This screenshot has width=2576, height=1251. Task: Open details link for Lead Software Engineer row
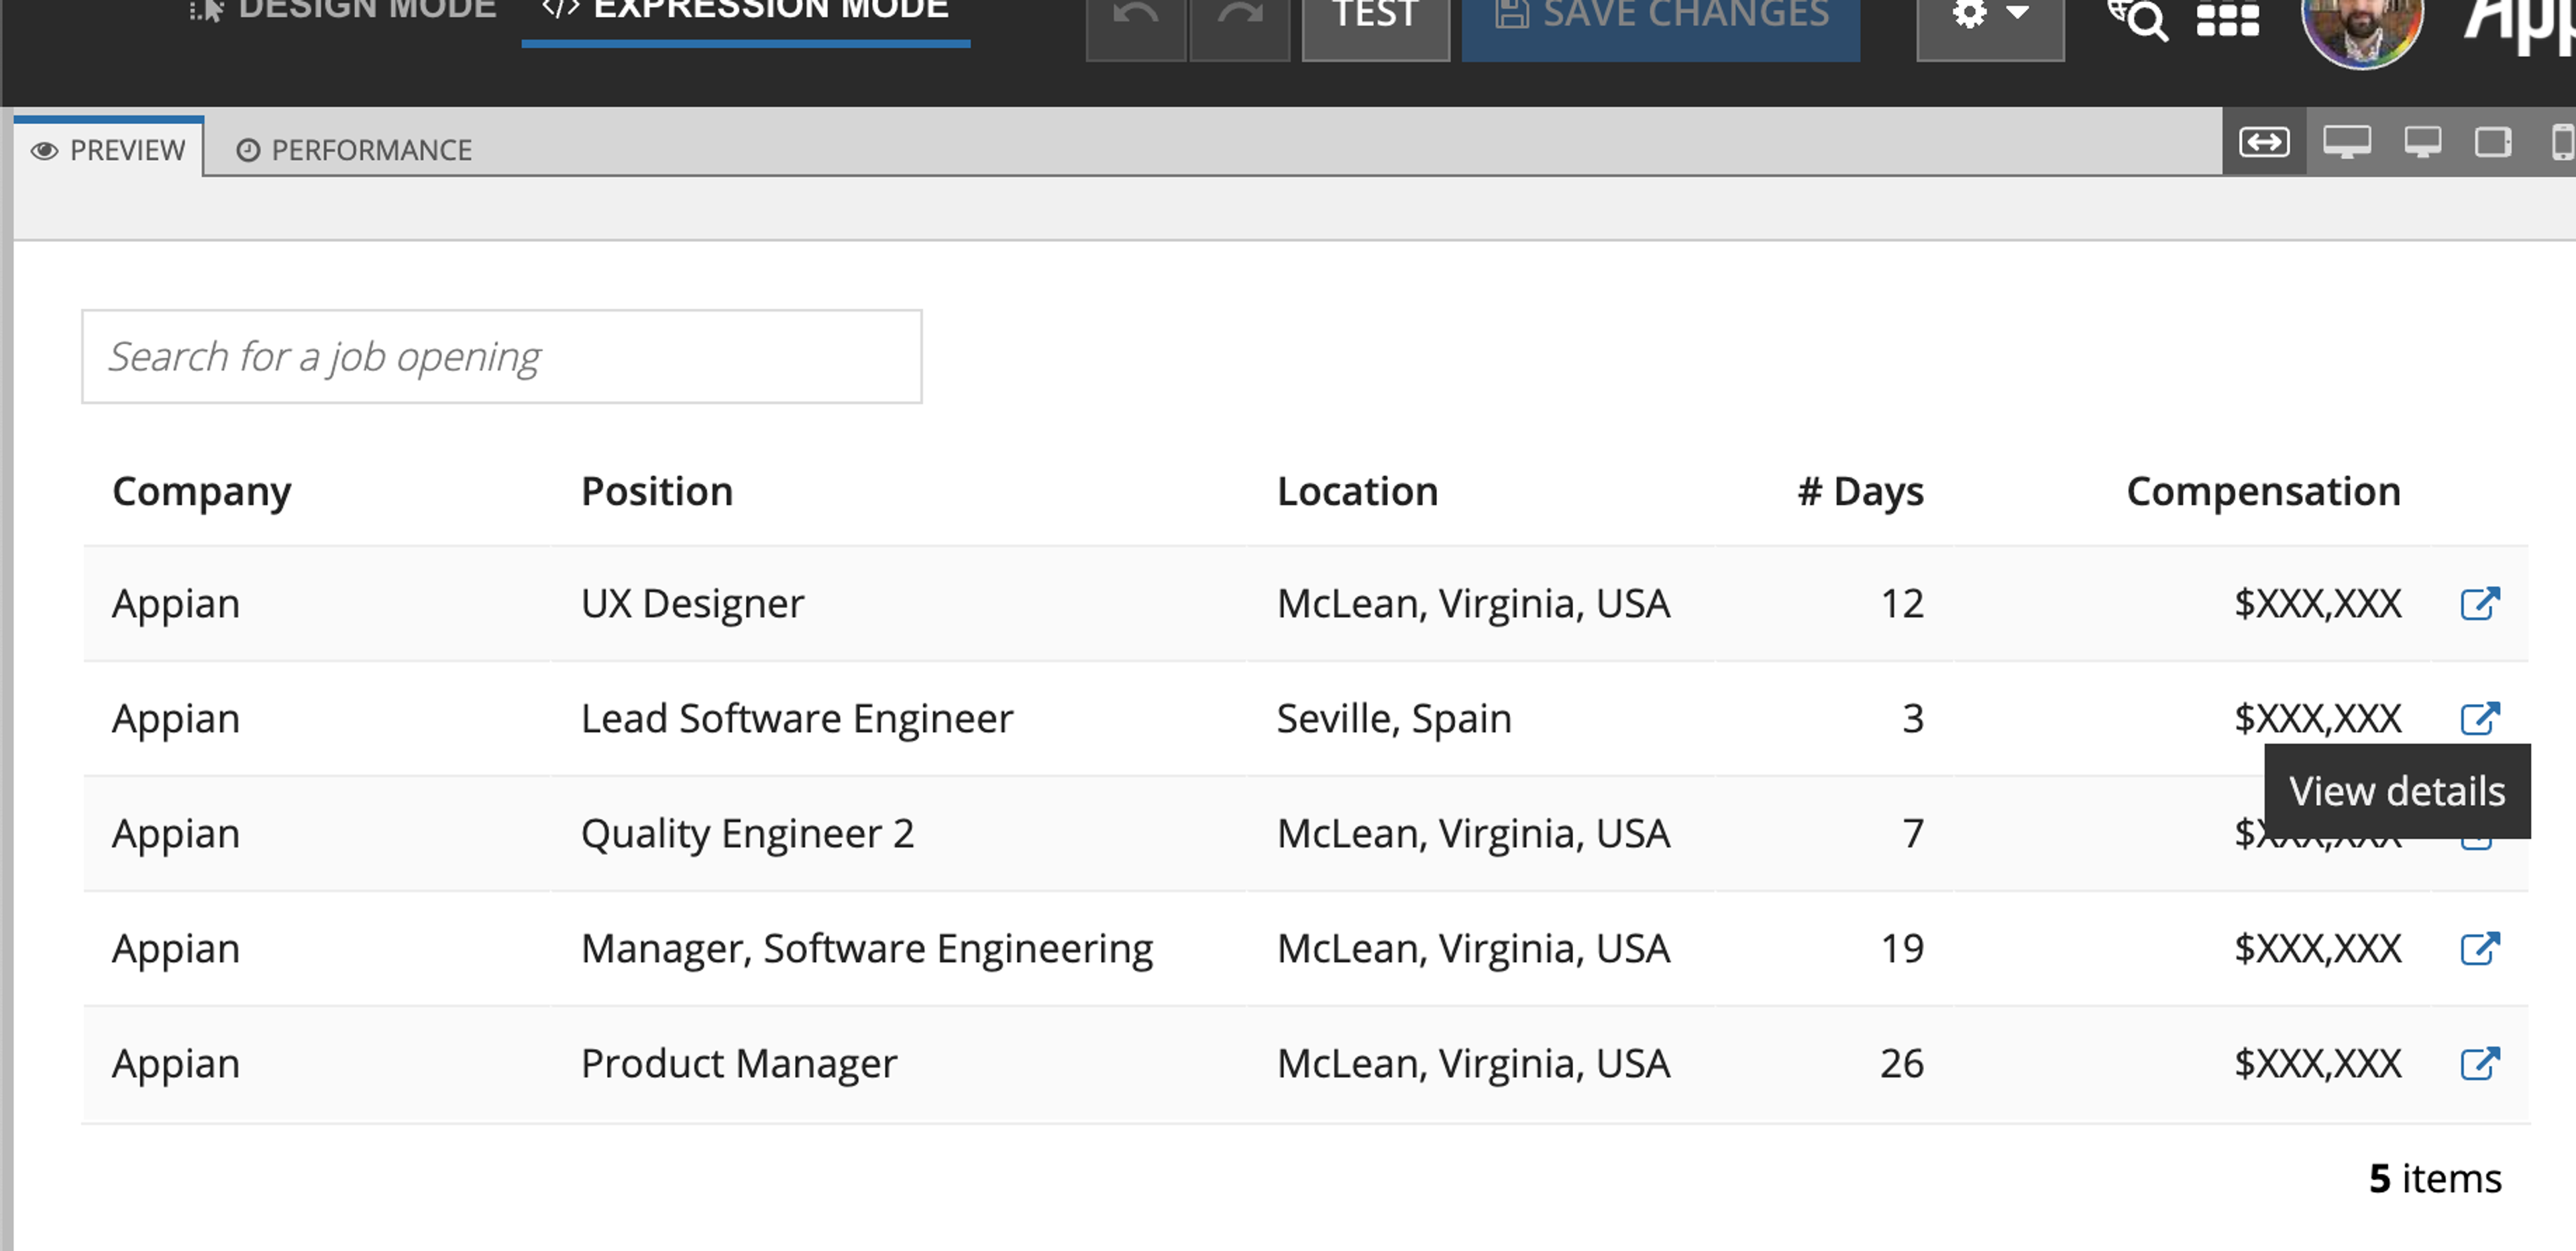coord(2480,719)
